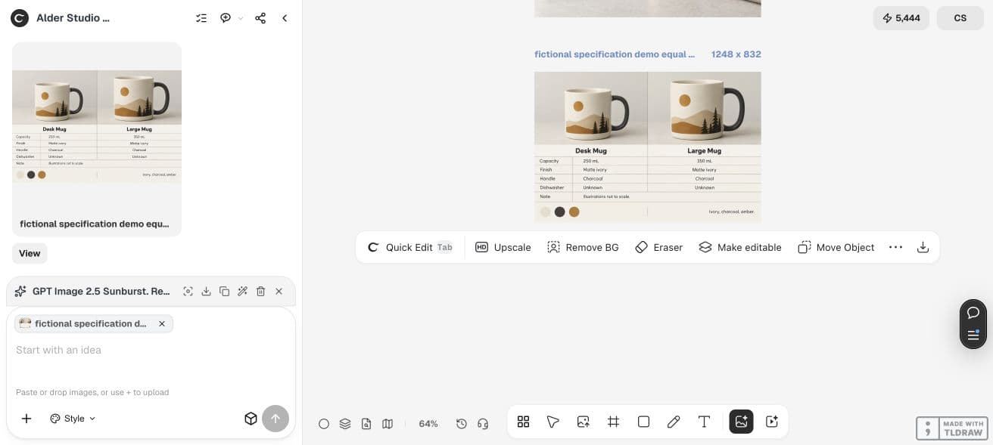The height and width of the screenshot is (445, 993).
Task: Click the View button
Action: pos(30,253)
